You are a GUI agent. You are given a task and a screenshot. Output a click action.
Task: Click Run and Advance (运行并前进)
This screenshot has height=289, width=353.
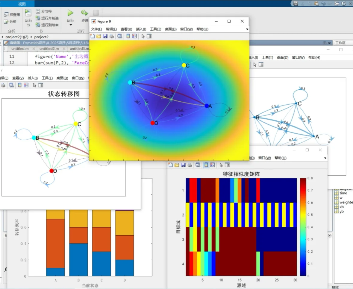tap(47, 18)
